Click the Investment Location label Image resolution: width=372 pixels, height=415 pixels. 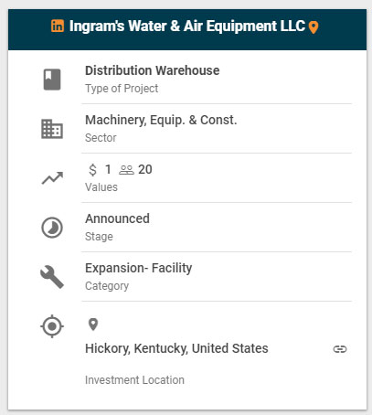134,380
